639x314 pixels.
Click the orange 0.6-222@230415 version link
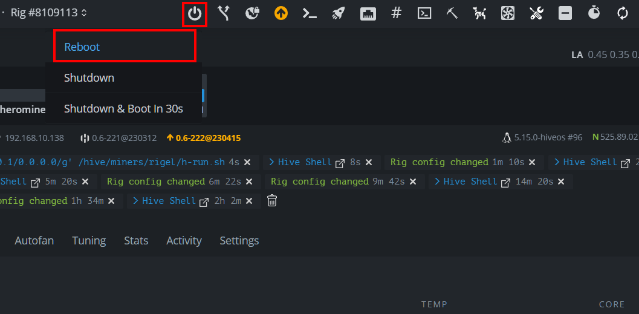pos(208,138)
